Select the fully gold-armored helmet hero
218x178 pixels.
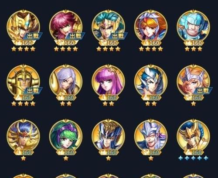23,81
